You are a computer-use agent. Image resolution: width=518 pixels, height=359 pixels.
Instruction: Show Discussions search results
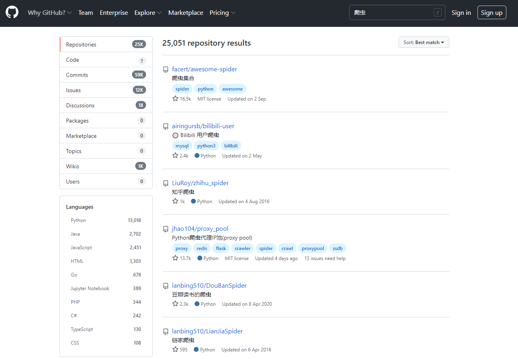pyautogui.click(x=106, y=105)
